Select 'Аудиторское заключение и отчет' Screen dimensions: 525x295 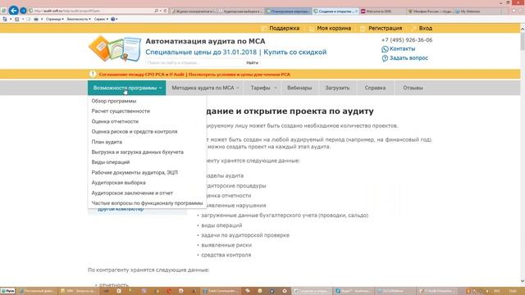pos(132,193)
